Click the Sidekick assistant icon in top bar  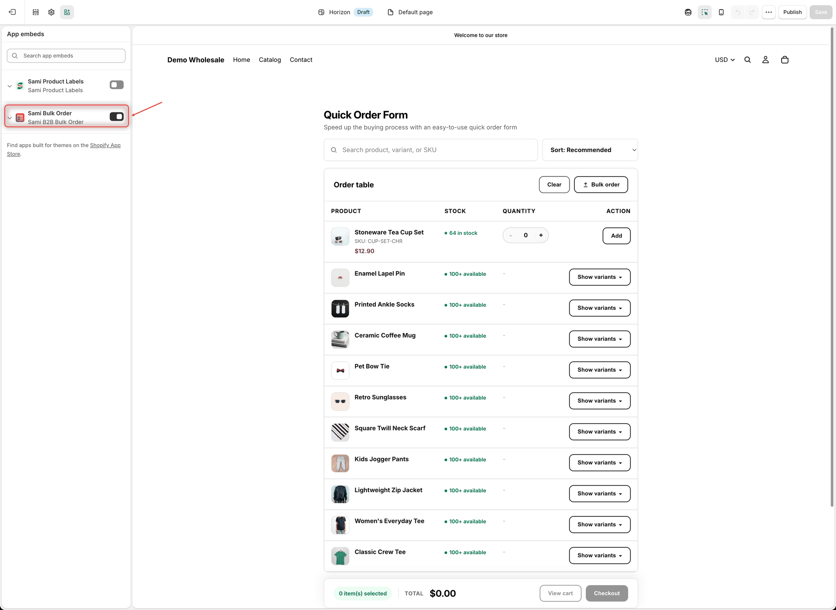pos(688,12)
